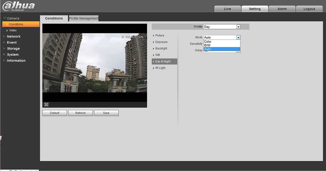This screenshot has height=171, width=326.
Task: Choose Auto from the Mode list
Action: [222, 49]
